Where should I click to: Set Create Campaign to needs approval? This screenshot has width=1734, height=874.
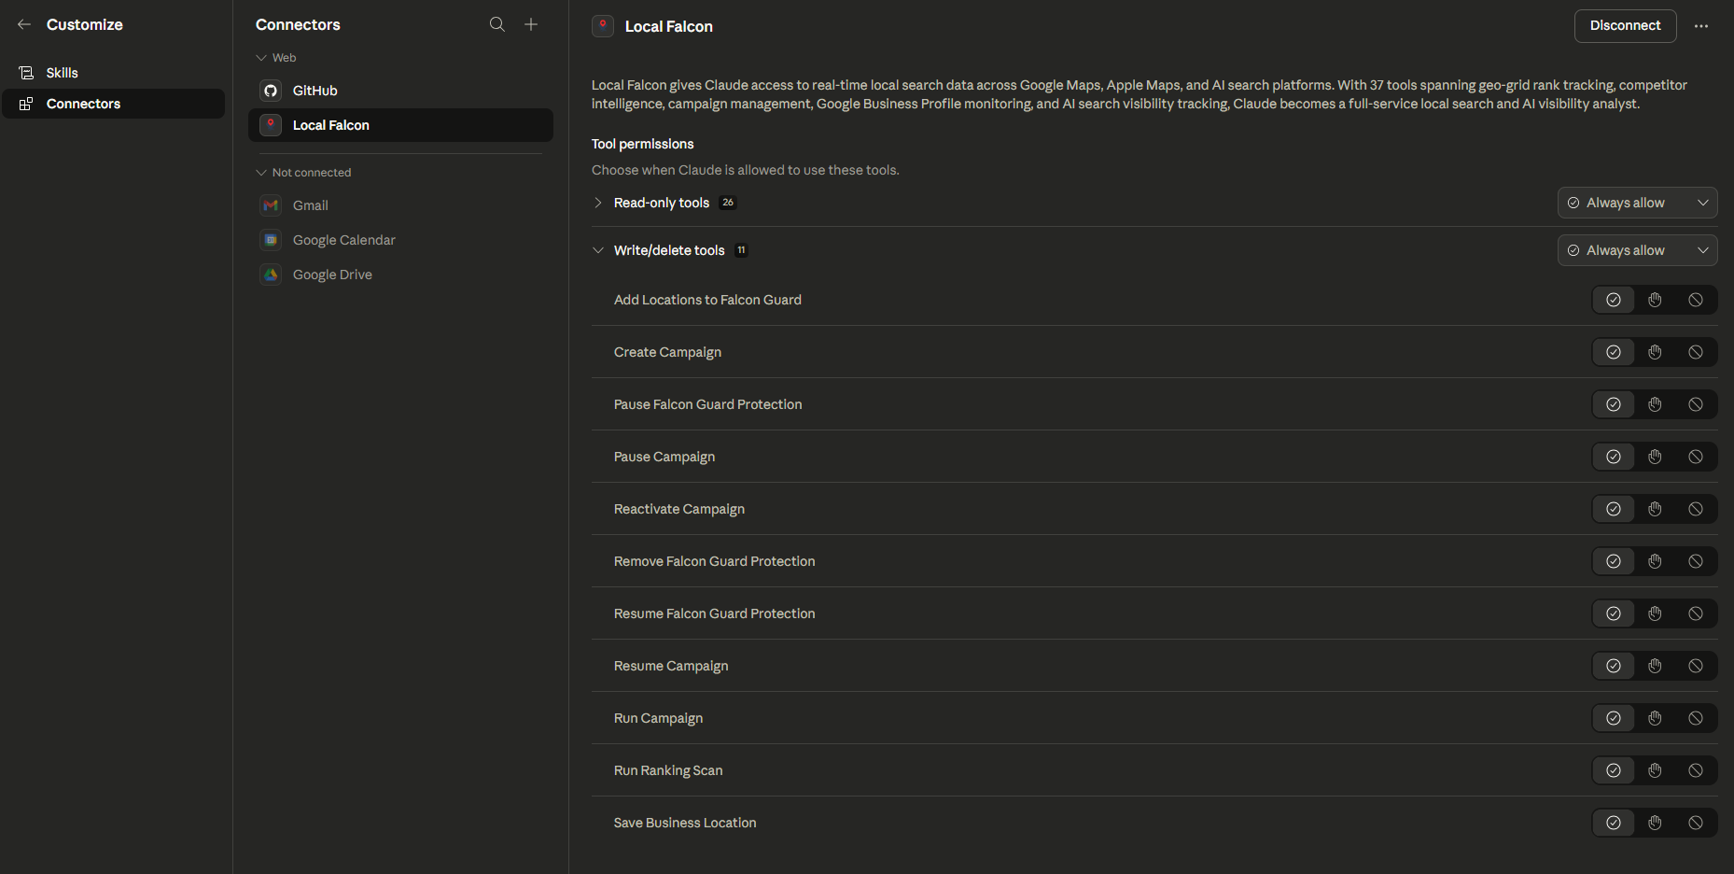1655,352
